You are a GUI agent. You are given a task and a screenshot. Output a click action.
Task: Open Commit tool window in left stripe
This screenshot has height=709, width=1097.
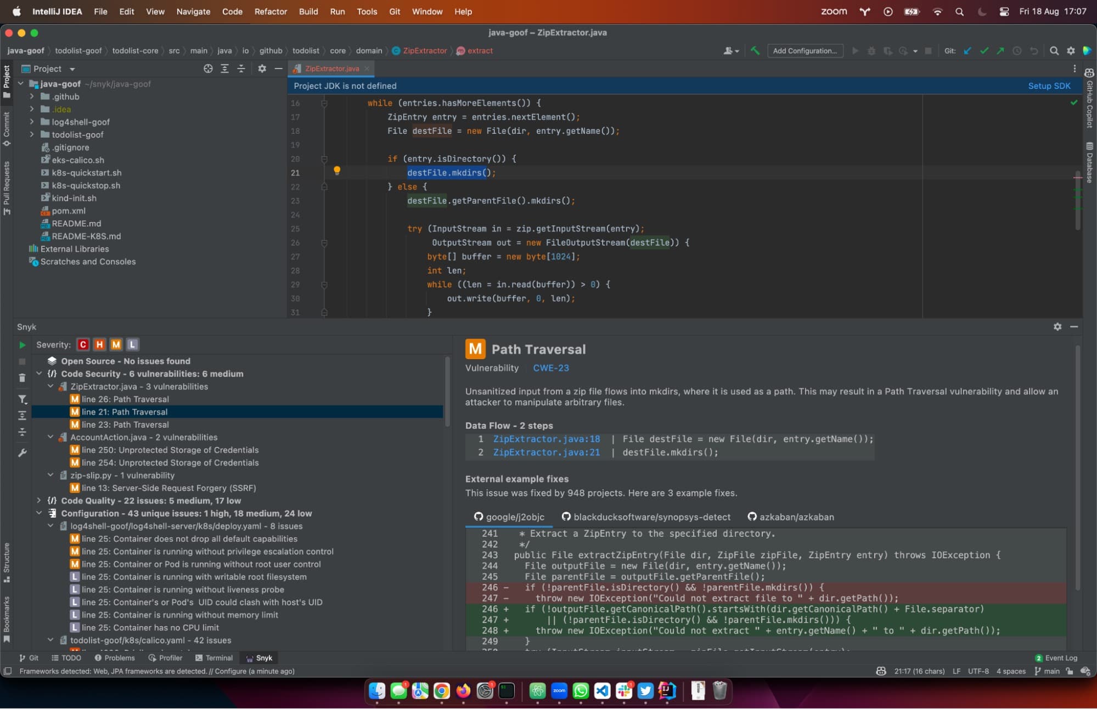coord(7,128)
